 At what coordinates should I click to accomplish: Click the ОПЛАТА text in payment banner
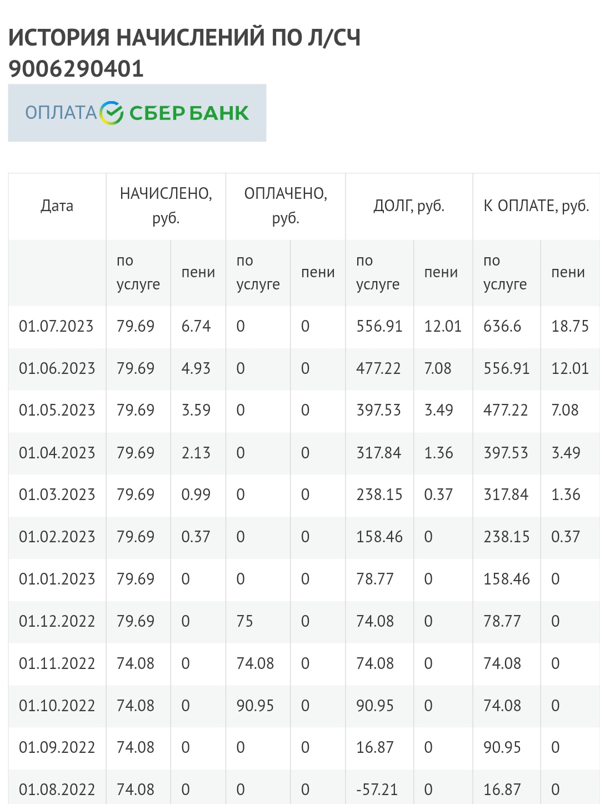(x=61, y=113)
